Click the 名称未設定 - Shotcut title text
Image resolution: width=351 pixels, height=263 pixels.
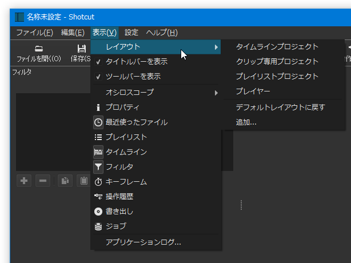coord(61,17)
